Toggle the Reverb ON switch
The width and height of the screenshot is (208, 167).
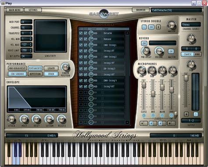point(144,43)
